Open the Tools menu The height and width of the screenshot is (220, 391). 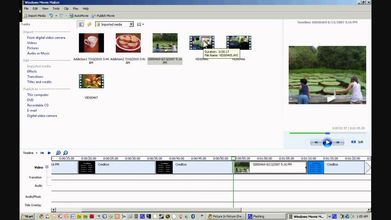pyautogui.click(x=56, y=9)
